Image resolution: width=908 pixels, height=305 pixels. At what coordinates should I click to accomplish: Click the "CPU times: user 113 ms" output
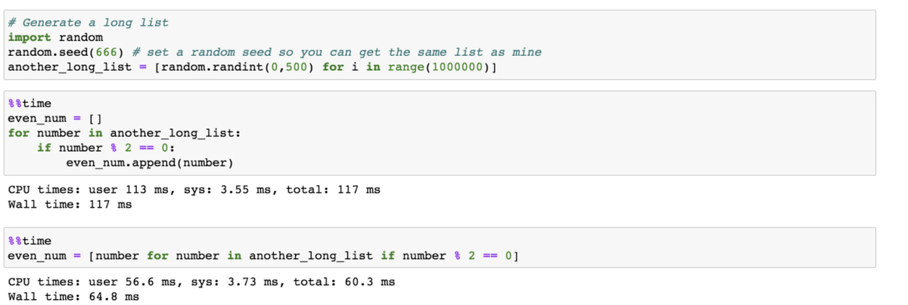194,189
